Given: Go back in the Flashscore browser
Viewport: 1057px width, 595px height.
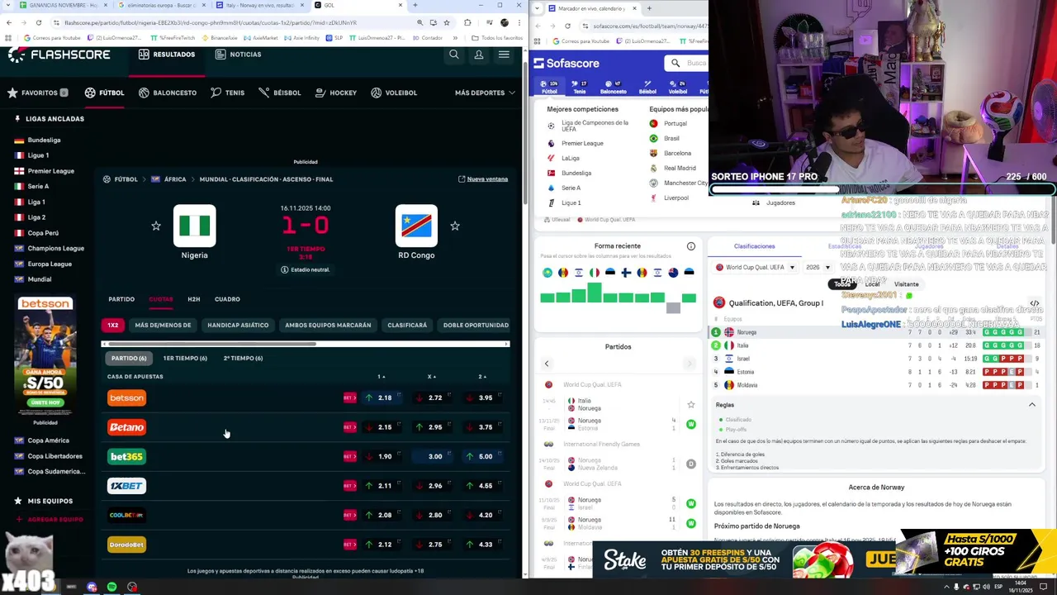Looking at the screenshot, I should pos(9,22).
